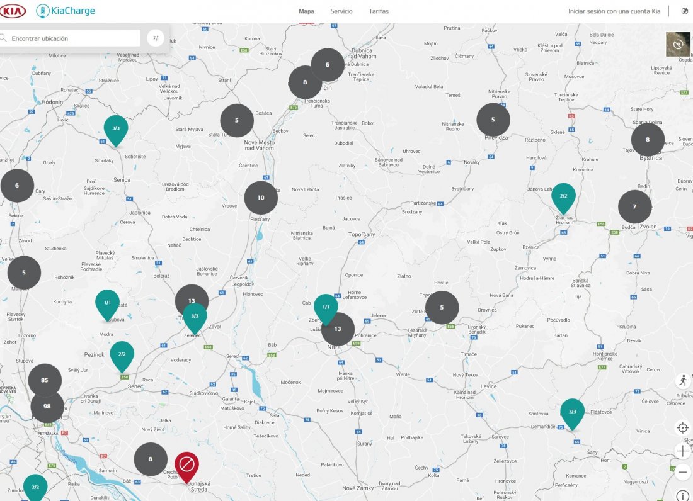Toggle the walking figure map button
The image size is (693, 501).
point(683,381)
